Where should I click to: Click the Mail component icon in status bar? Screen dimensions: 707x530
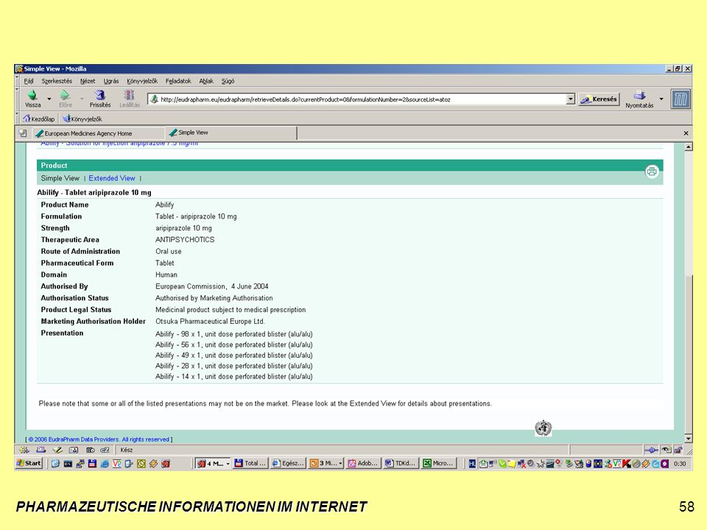click(41, 450)
